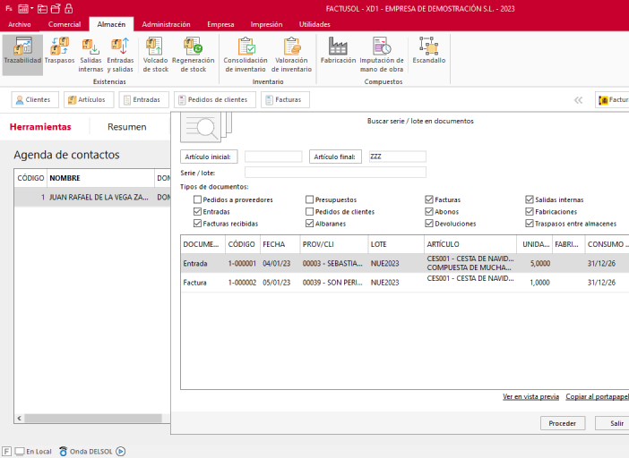The height and width of the screenshot is (458, 629).
Task: Switch to the Utilidades tab
Action: click(x=314, y=24)
